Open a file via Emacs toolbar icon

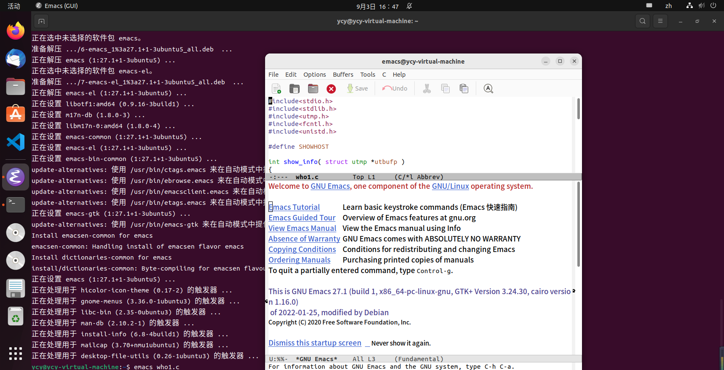point(295,88)
